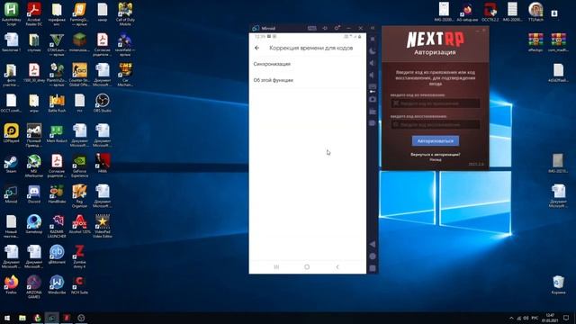Open NCH Suite desktop shortcut
This screenshot has width=576, height=324.
[x=79, y=285]
